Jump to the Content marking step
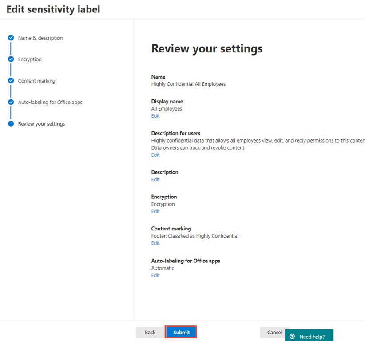 (36, 81)
